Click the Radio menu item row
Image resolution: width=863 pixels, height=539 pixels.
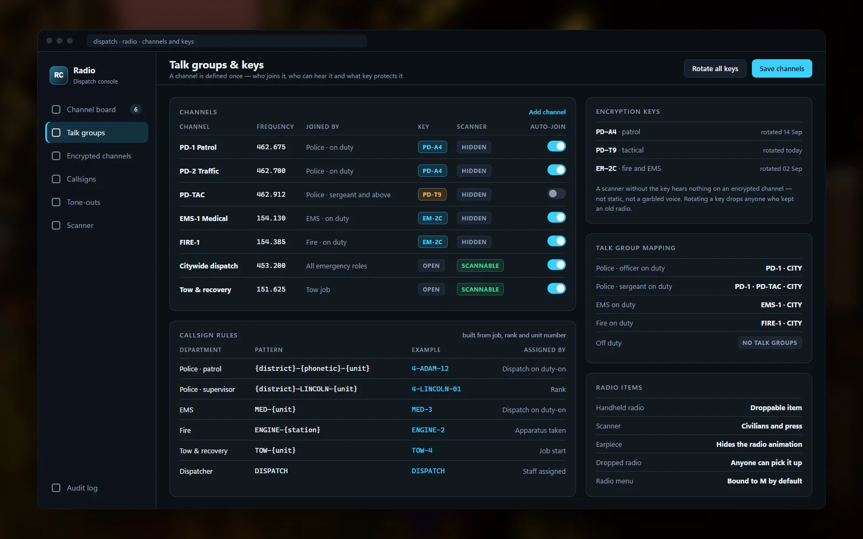(698, 481)
